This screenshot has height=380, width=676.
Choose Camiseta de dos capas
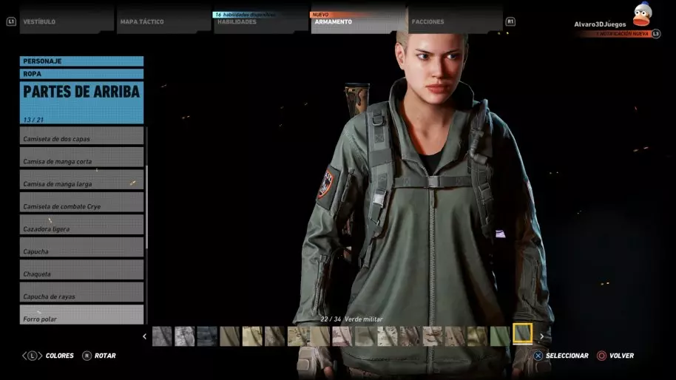[x=81, y=135]
